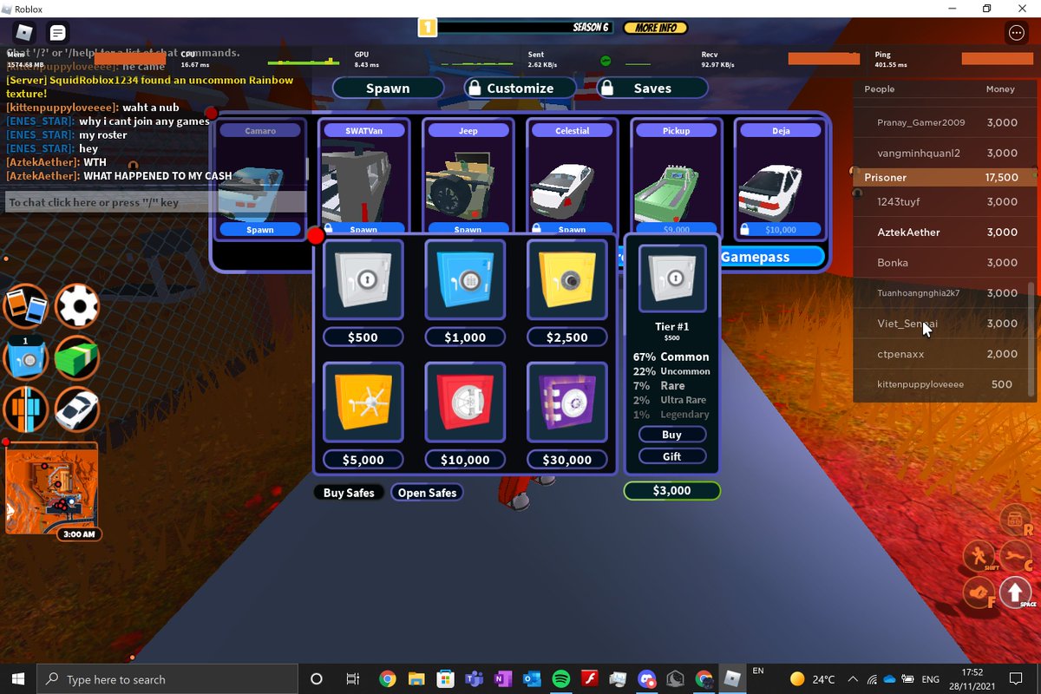This screenshot has height=694, width=1041.
Task: Switch to the locked Customize tab
Action: 519,88
